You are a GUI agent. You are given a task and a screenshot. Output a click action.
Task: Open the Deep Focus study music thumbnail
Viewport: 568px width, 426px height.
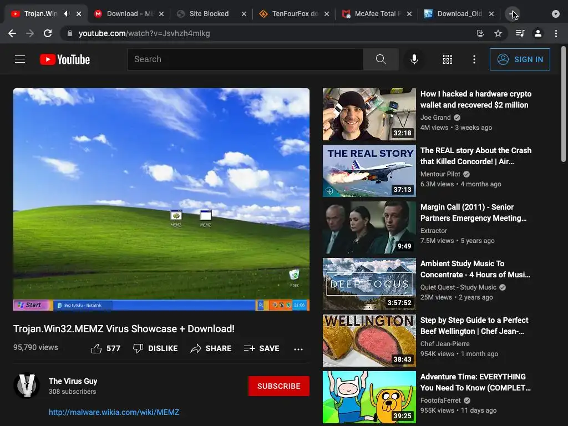click(x=369, y=284)
